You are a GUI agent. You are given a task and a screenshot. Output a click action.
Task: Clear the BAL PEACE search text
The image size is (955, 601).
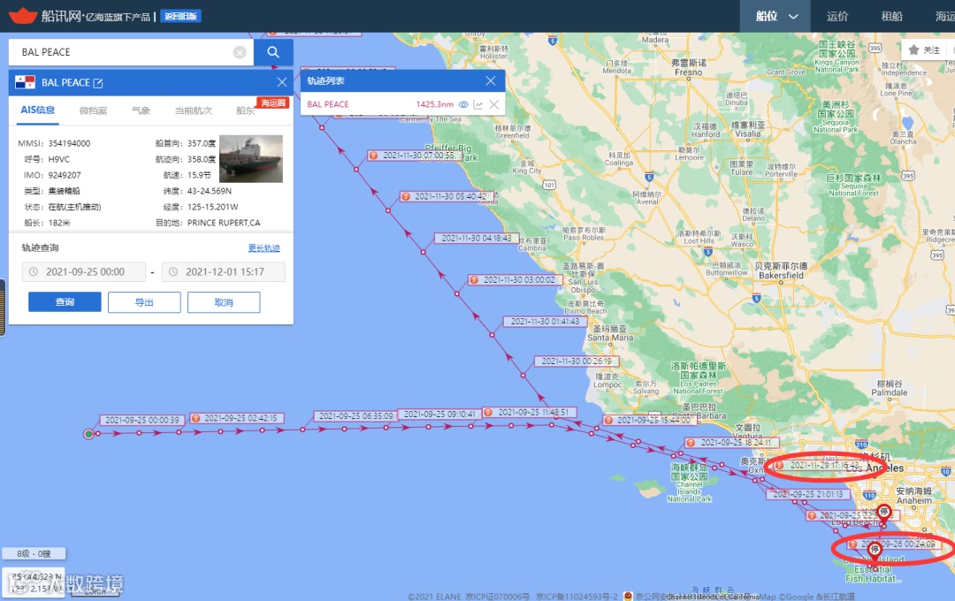click(240, 52)
